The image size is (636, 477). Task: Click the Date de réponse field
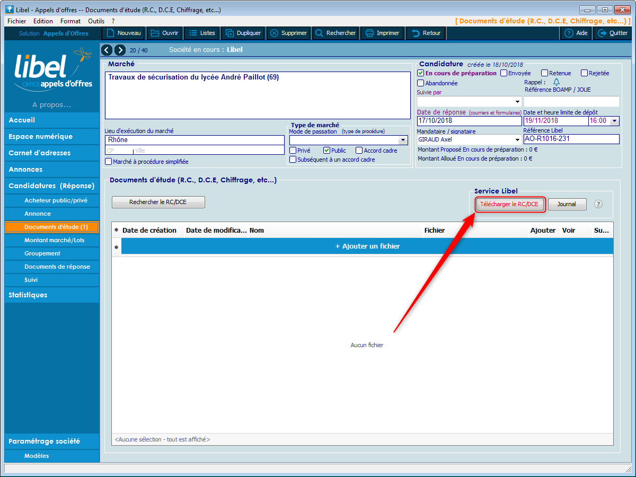470,121
